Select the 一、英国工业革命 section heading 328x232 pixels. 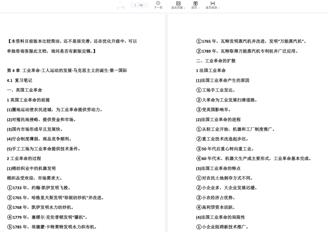coord(24,90)
